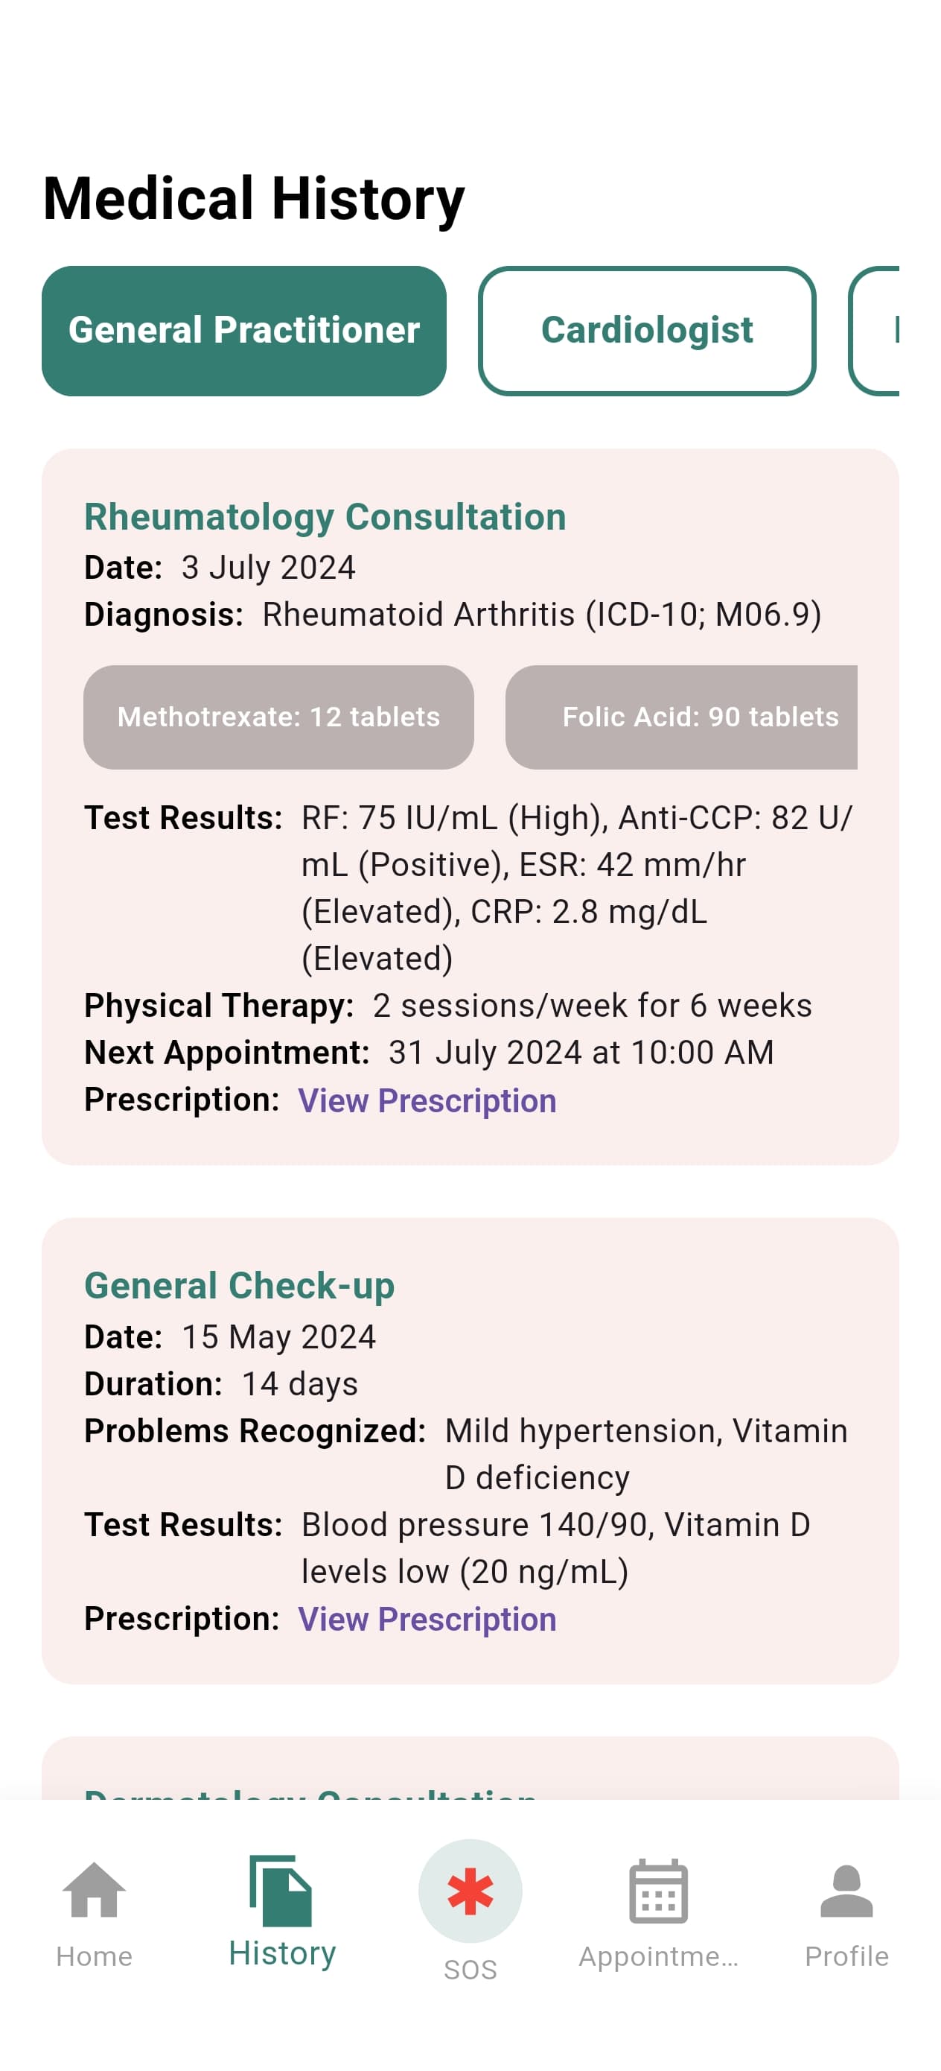Tap the partially visible Dermatology Consultation card
Viewport: 941px width, 2071px height.
(x=470, y=1768)
